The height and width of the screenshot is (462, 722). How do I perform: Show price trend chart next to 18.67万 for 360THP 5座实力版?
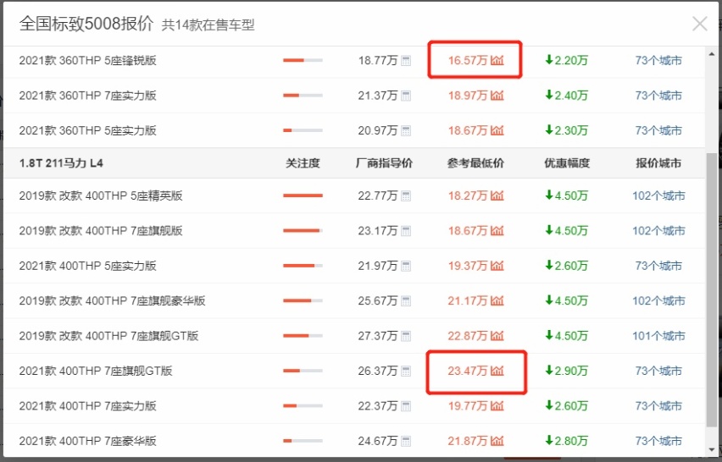(x=497, y=130)
